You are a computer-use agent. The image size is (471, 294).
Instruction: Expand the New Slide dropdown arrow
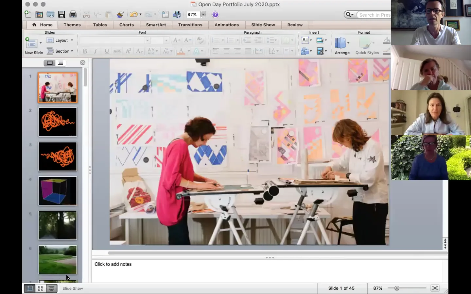[41, 43]
